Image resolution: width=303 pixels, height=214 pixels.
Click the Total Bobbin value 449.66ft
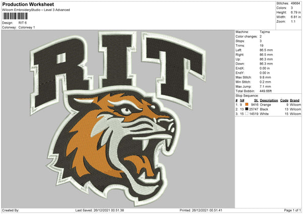tap(266, 91)
